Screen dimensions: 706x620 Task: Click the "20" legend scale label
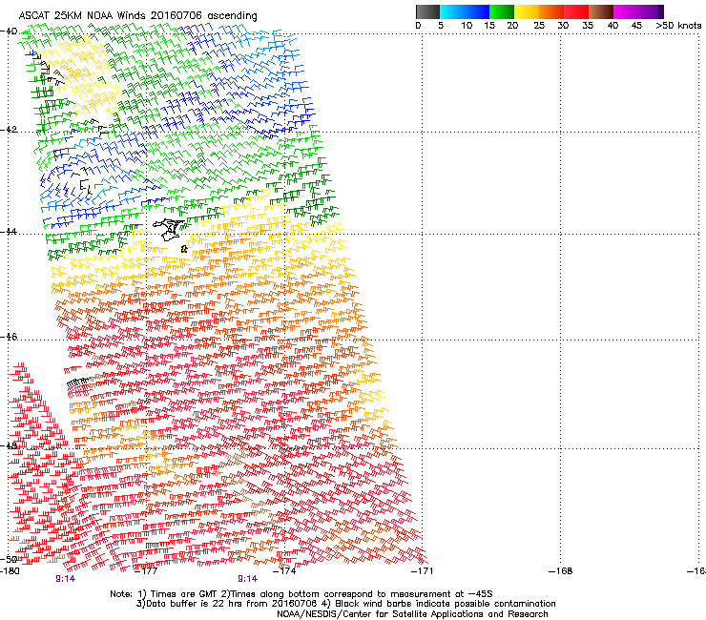tap(512, 26)
